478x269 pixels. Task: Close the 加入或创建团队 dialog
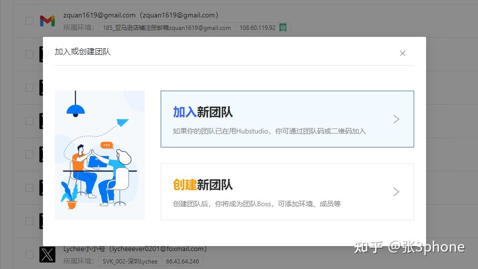(402, 53)
